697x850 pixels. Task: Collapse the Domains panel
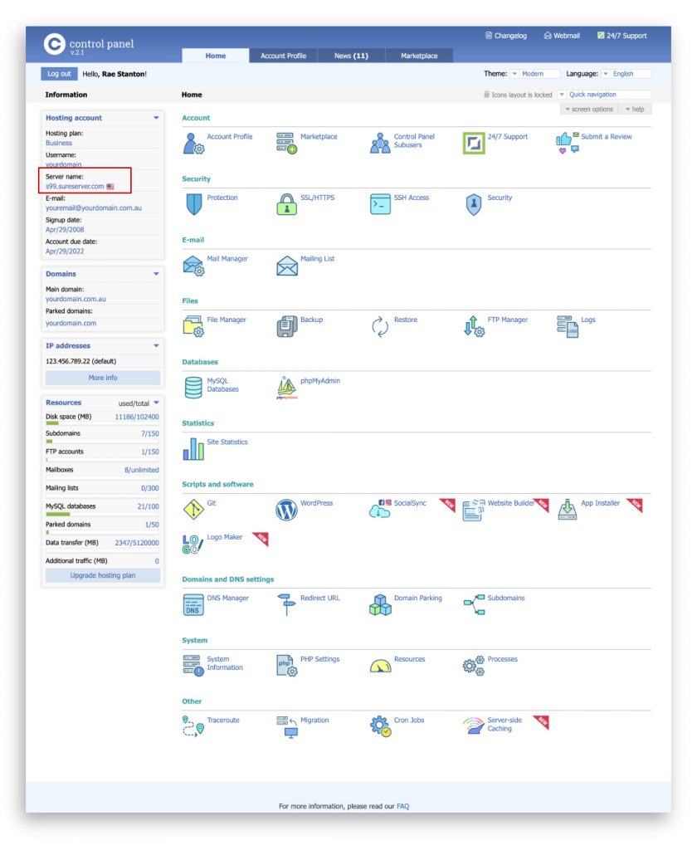click(156, 274)
